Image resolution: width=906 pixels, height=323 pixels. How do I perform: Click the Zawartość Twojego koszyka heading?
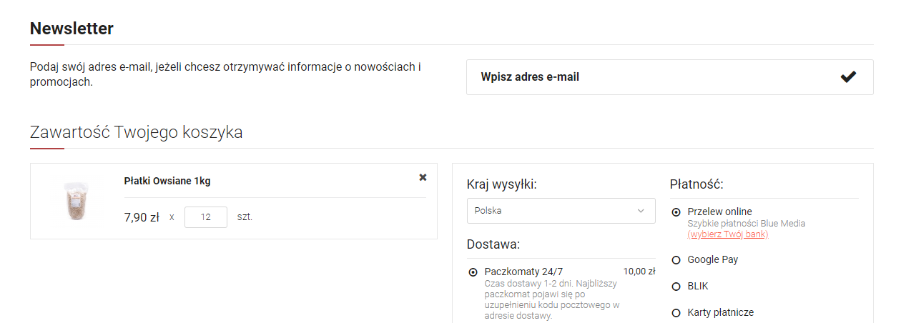tap(136, 132)
